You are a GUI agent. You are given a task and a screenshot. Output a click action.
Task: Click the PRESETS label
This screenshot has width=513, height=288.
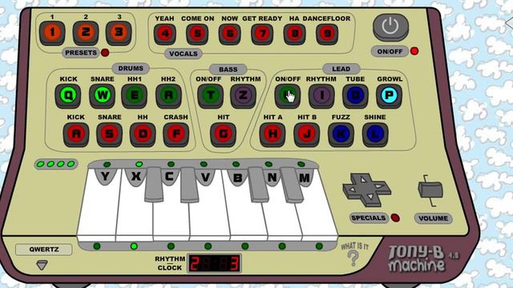point(80,53)
